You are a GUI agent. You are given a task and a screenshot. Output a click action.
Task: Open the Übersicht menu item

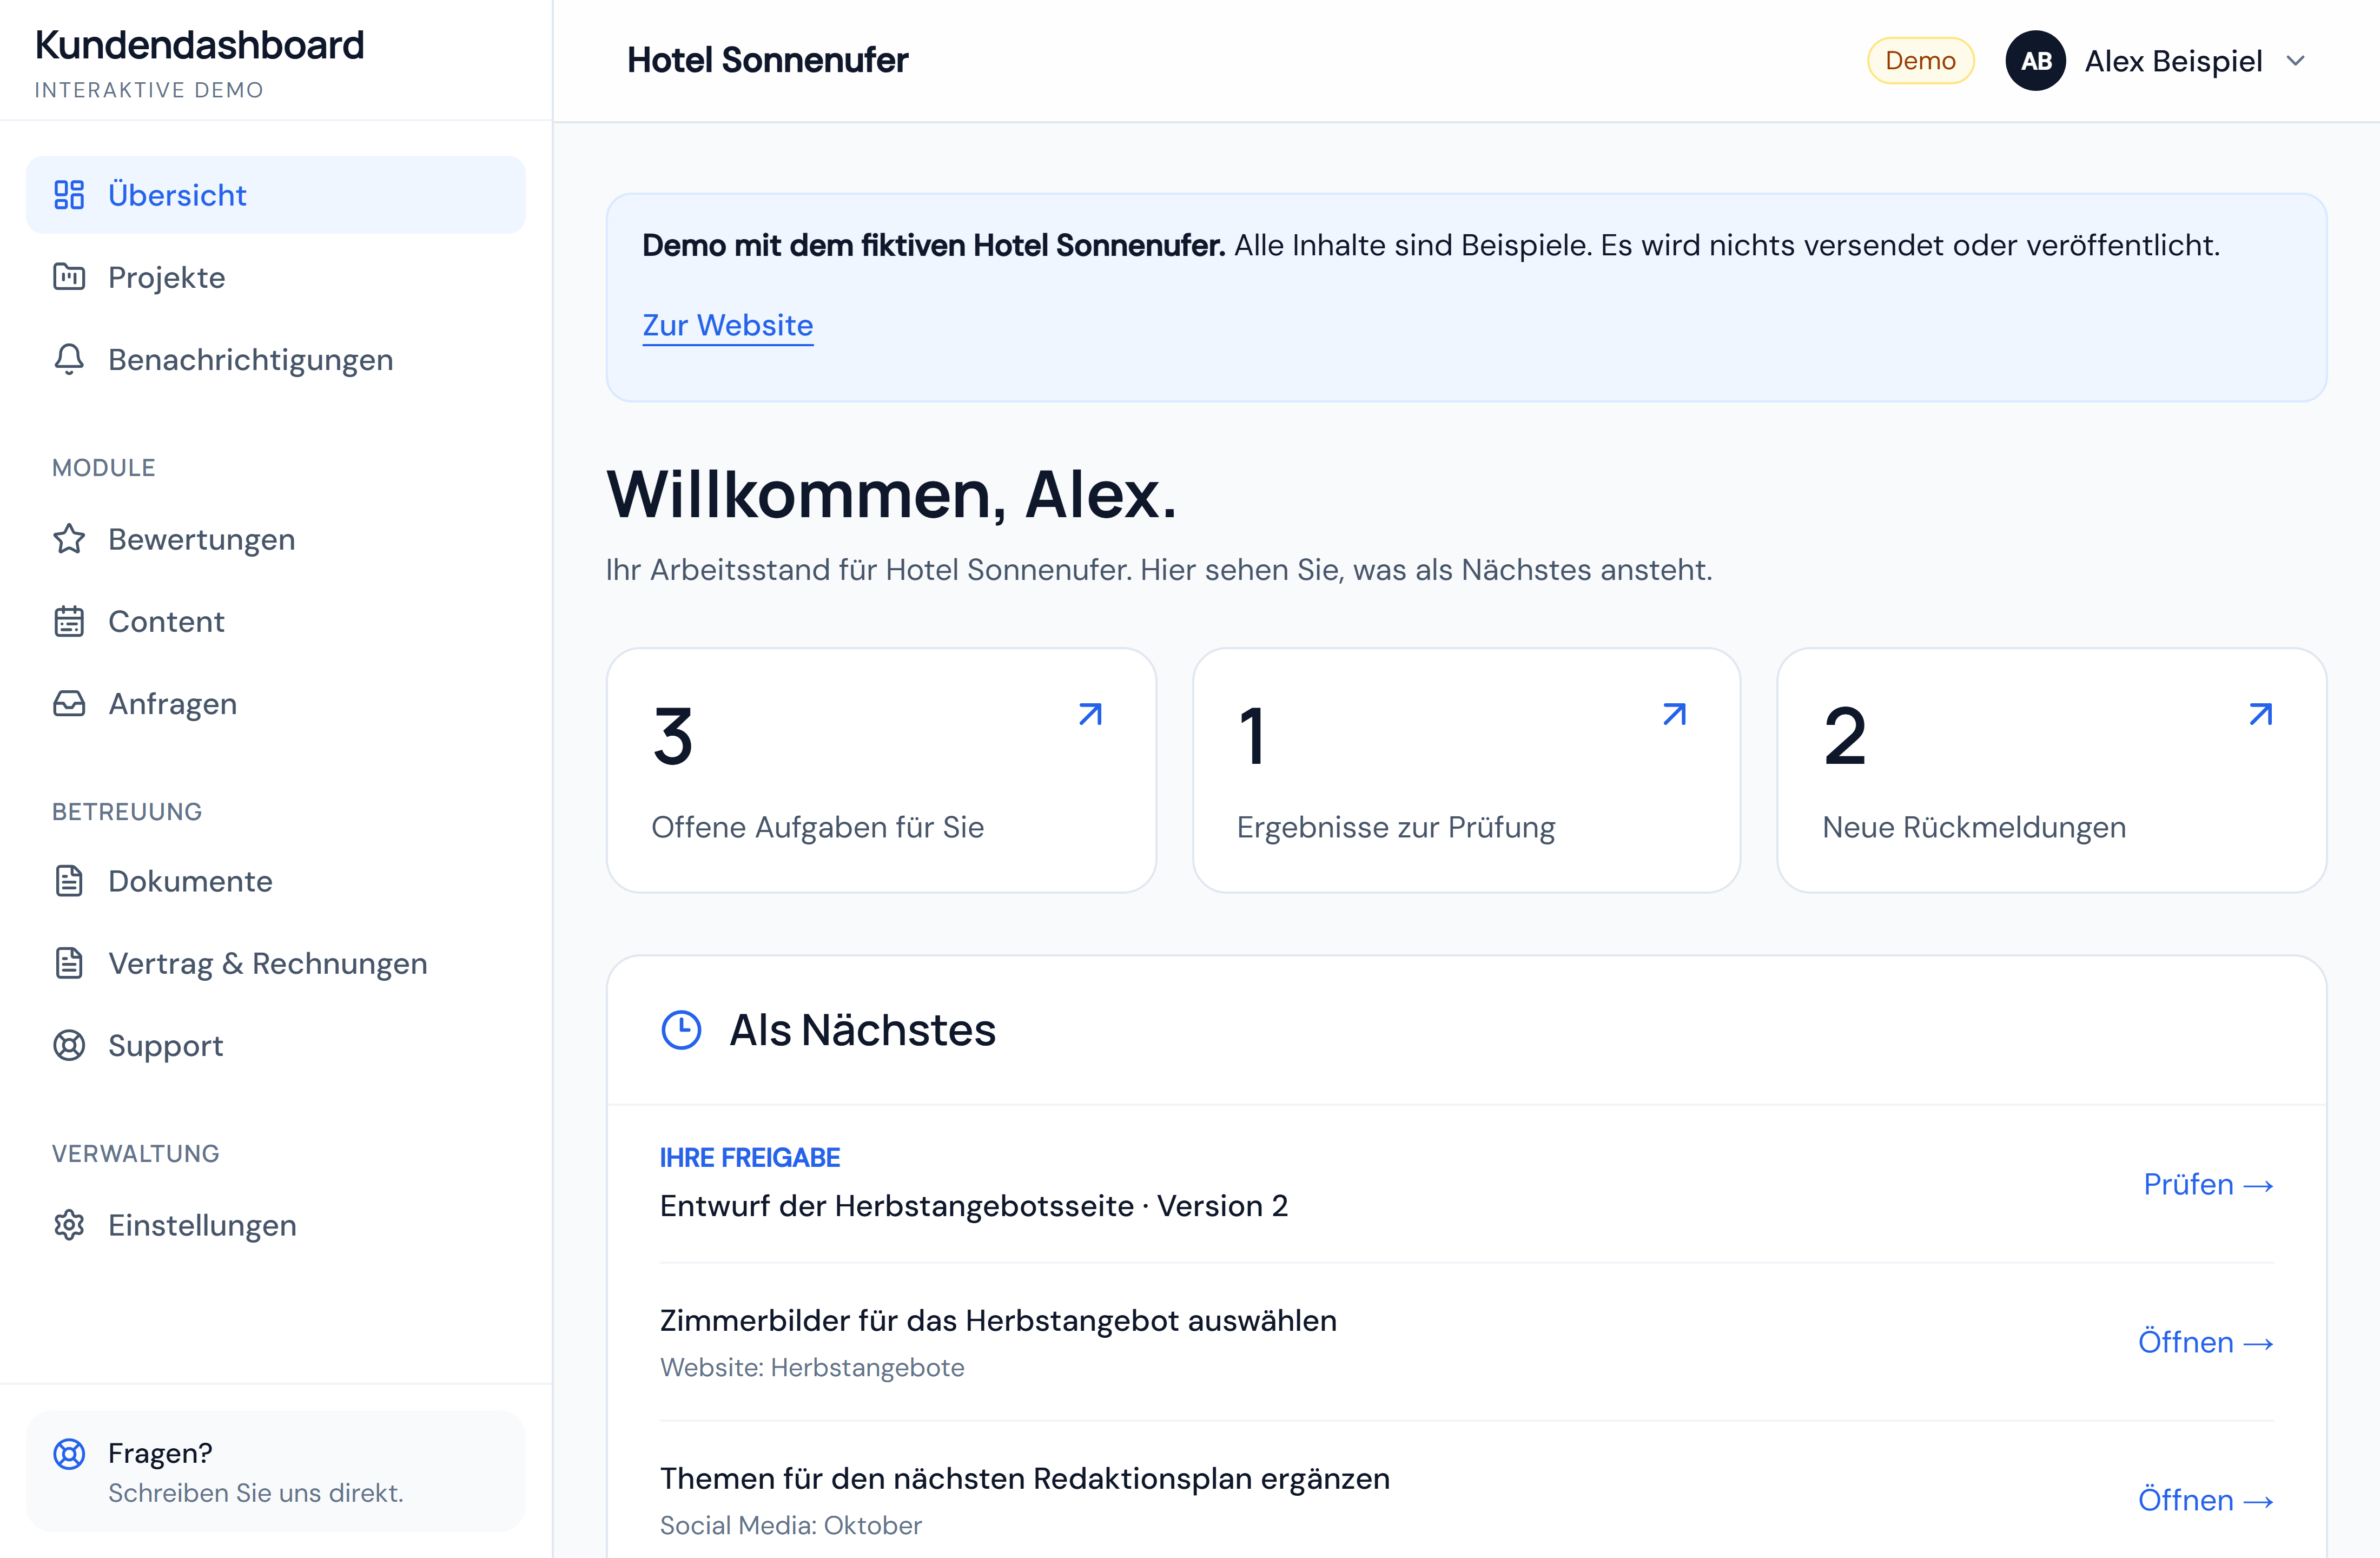[x=275, y=195]
